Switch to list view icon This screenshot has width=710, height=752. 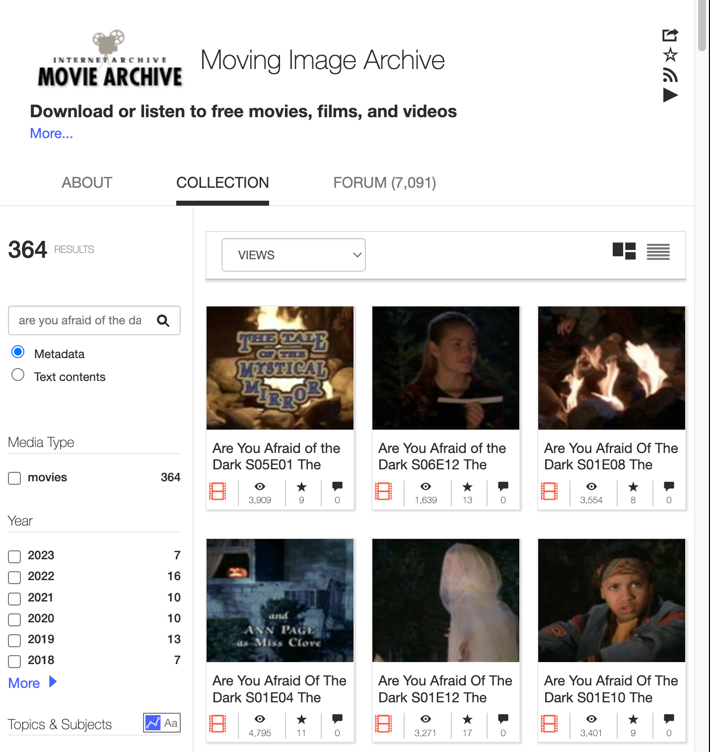click(x=658, y=252)
